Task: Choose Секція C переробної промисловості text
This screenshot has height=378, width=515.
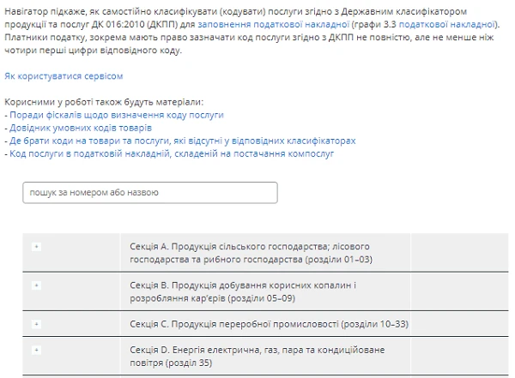Action: 268,326
